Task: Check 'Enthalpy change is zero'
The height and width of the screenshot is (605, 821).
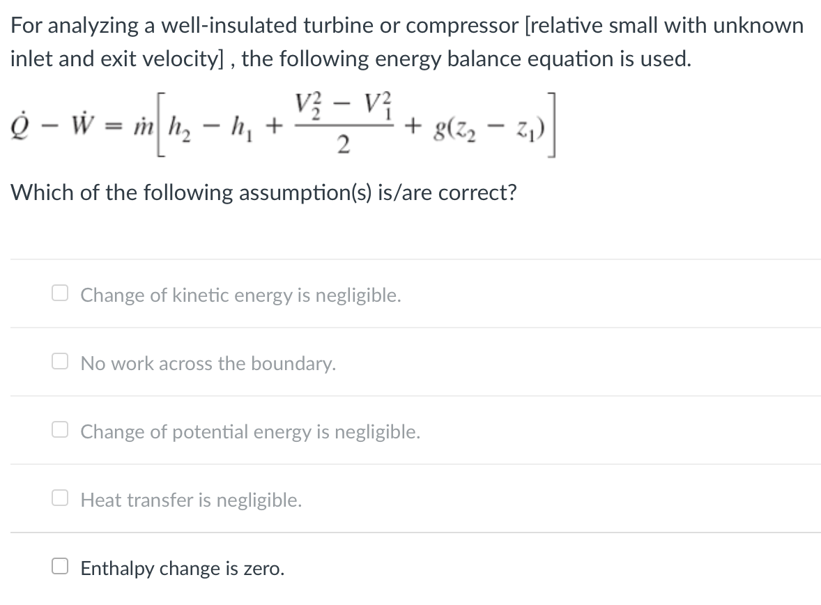Action: click(59, 566)
